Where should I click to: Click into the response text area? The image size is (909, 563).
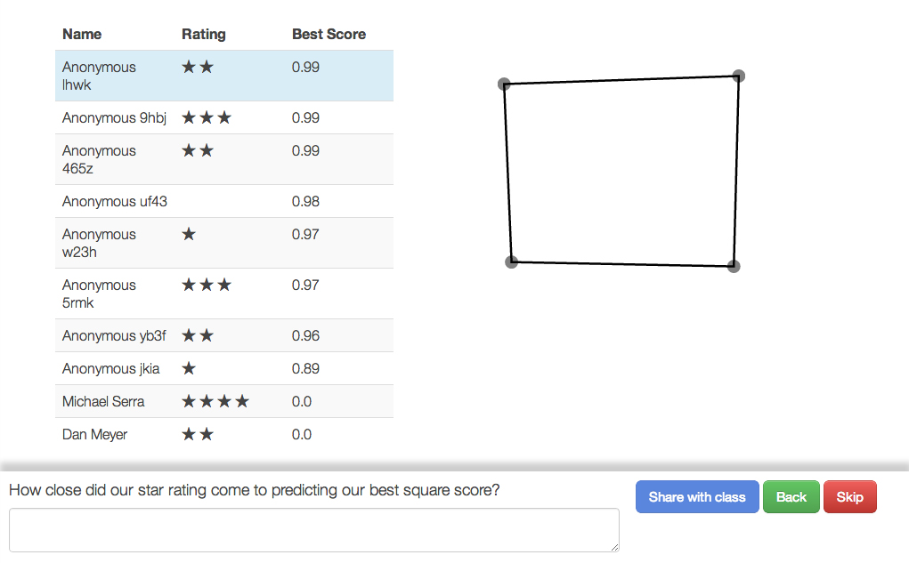pos(313,530)
